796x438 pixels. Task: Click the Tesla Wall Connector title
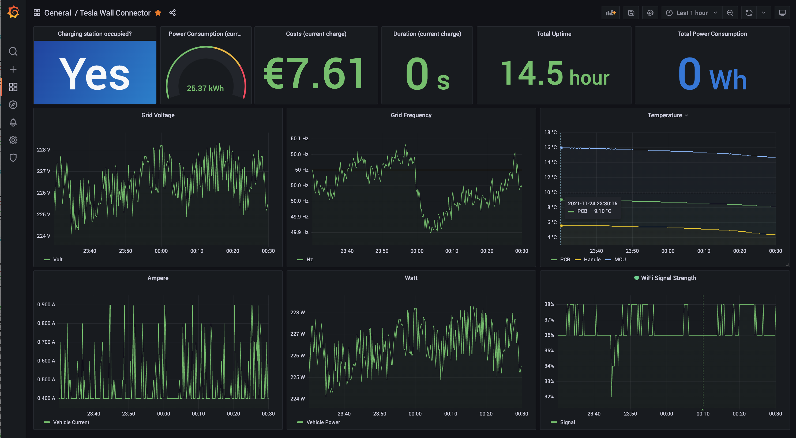(x=115, y=13)
